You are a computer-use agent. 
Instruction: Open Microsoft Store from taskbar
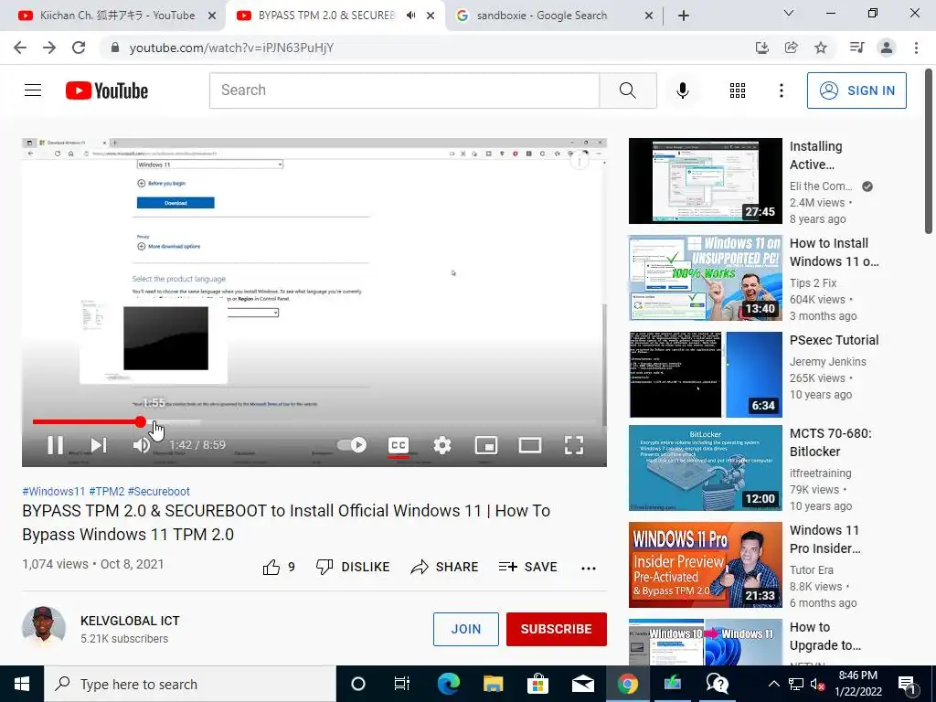tap(537, 684)
